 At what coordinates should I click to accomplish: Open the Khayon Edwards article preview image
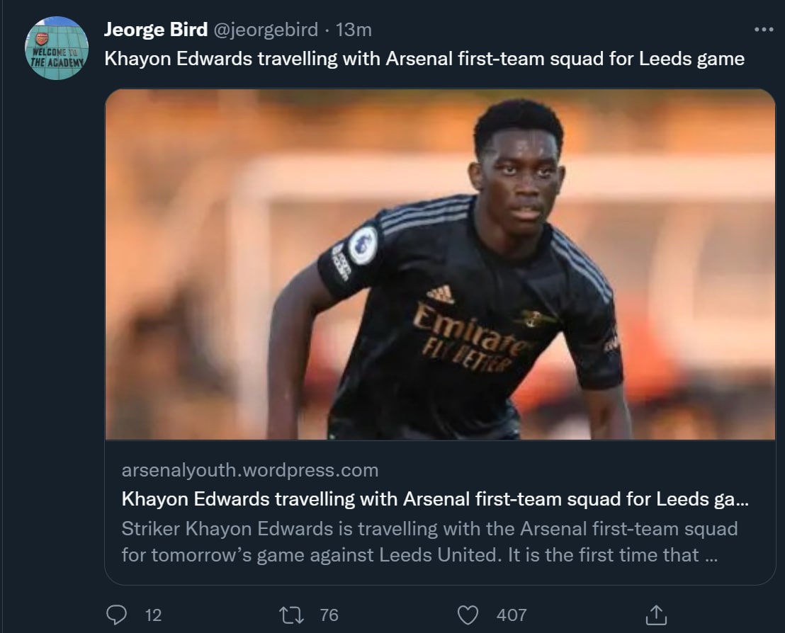pos(439,263)
